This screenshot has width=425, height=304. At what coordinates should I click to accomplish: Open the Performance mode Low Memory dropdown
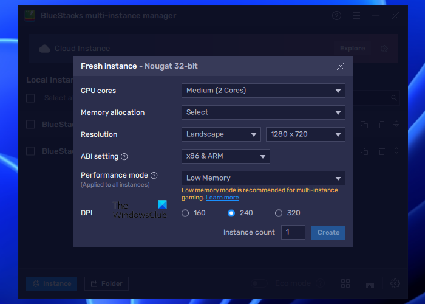coord(263,178)
